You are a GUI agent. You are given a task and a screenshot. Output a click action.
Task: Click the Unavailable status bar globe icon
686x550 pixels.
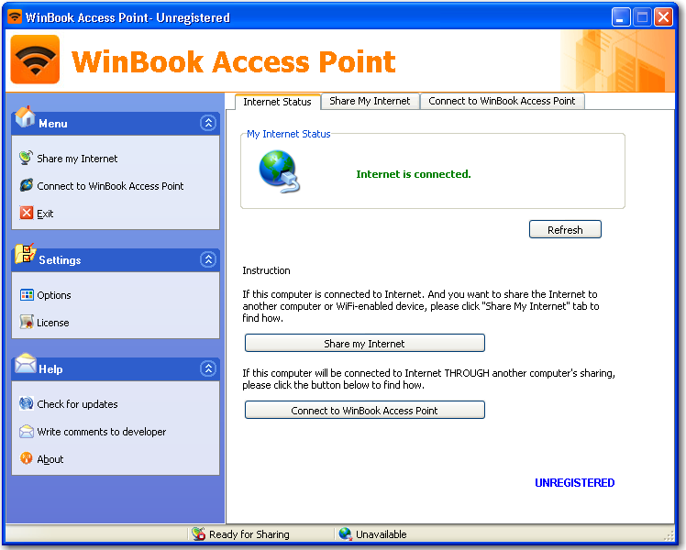345,533
